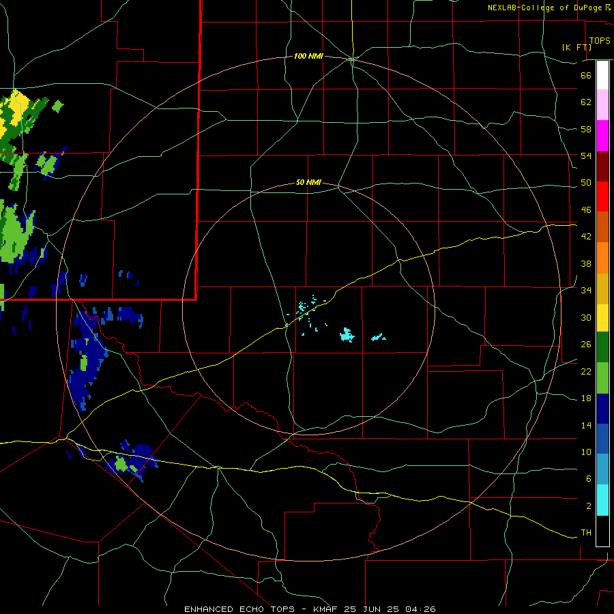Select the magenta swatch in the color scale
Image resolution: width=614 pixels, height=614 pixels.
point(602,136)
